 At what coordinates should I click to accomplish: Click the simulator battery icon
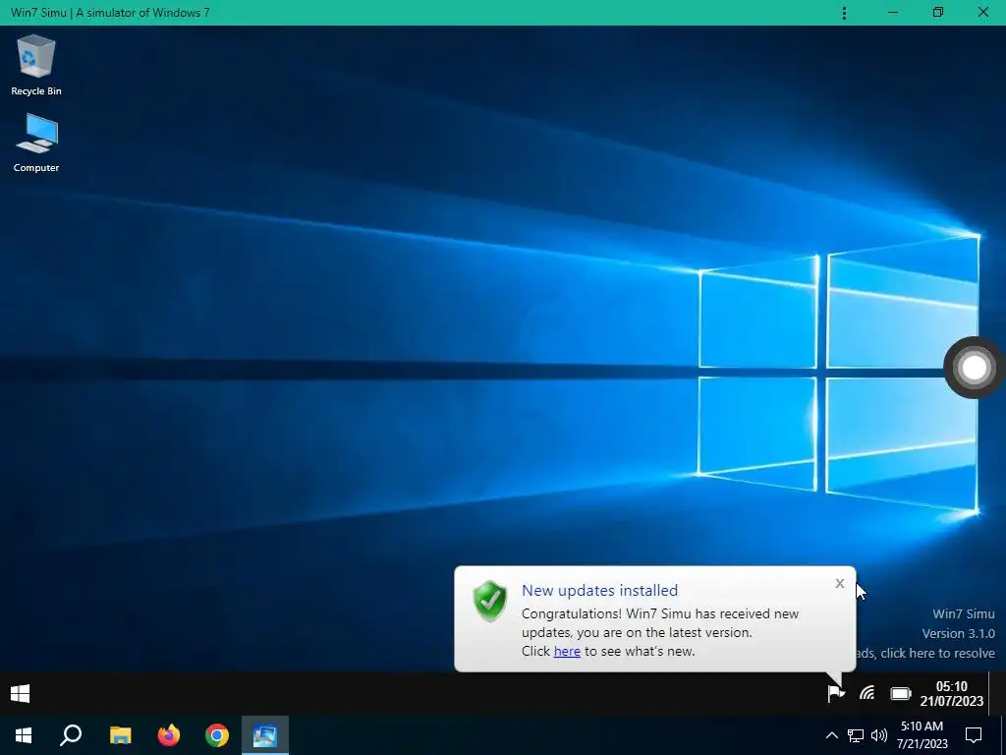coord(901,693)
